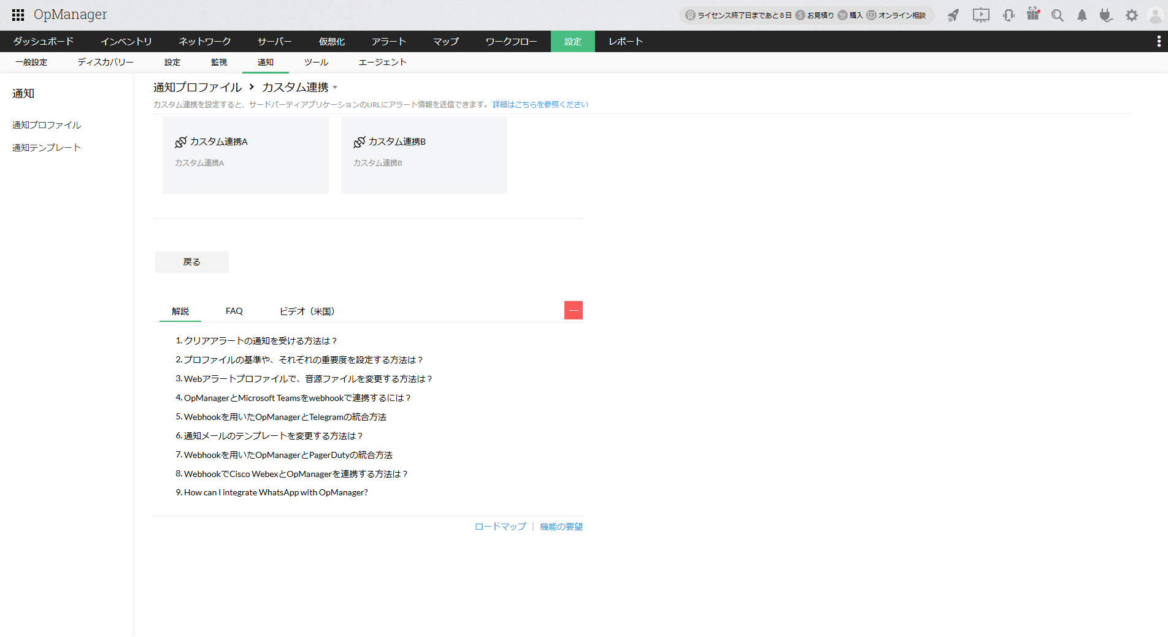Click the rocket quick-start icon

tap(953, 15)
